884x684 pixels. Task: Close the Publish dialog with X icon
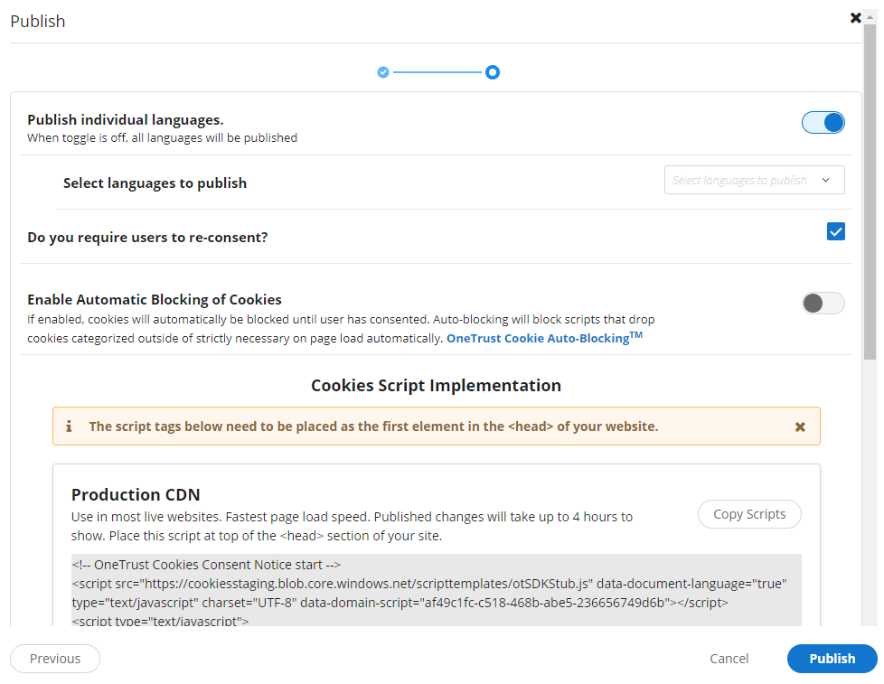pyautogui.click(x=855, y=18)
